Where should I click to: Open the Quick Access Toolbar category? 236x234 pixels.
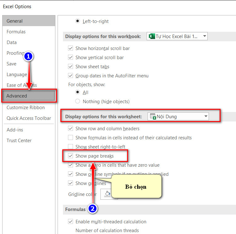coord(29,118)
